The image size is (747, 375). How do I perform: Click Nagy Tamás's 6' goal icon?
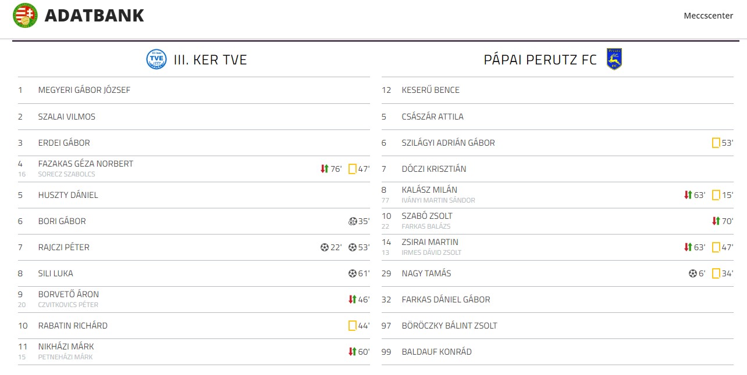(x=693, y=273)
